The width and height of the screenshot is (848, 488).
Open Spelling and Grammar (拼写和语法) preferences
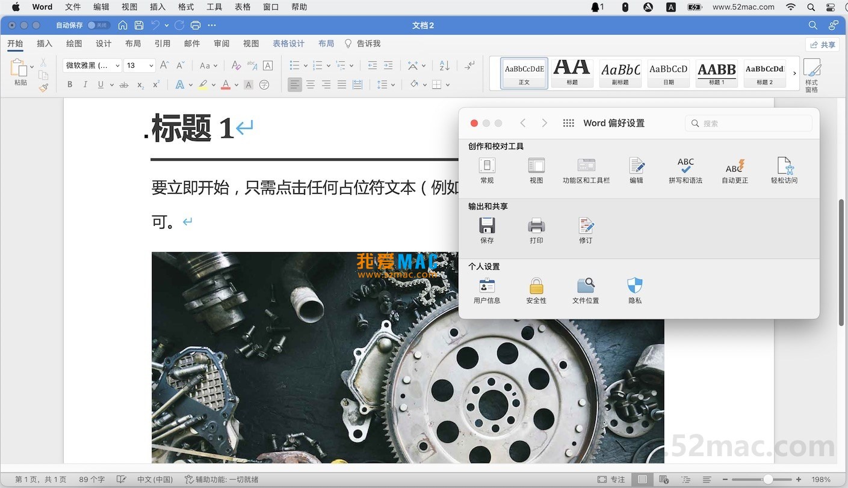(686, 171)
